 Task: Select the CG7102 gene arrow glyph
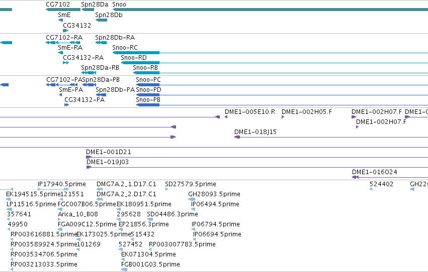tap(63, 10)
